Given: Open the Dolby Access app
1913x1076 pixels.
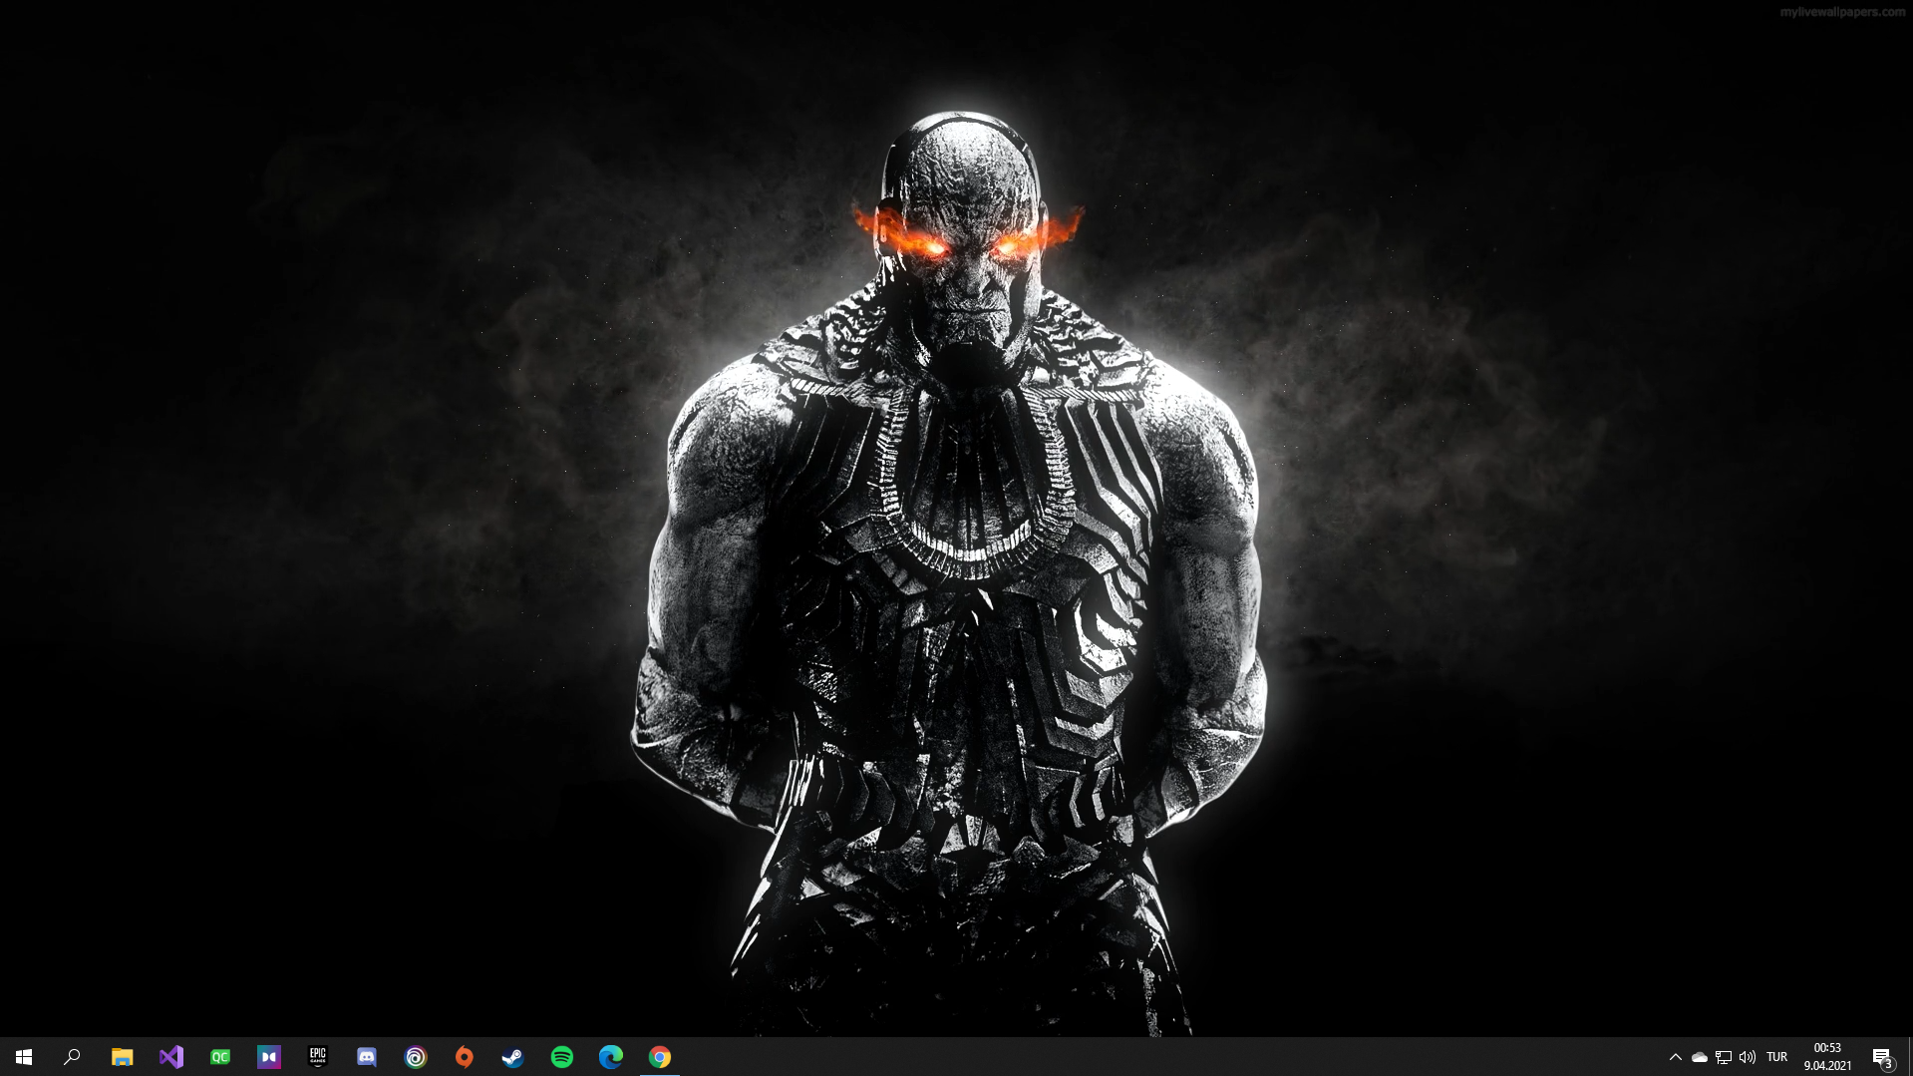Looking at the screenshot, I should (268, 1056).
